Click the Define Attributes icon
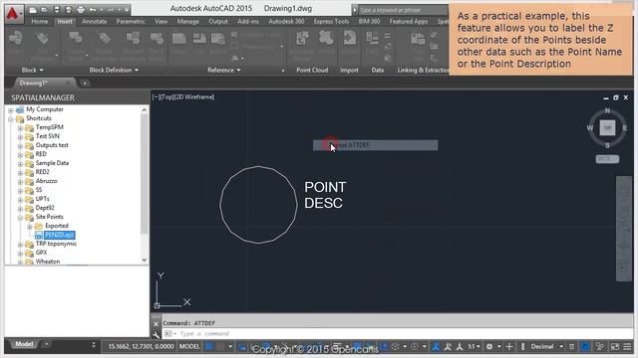Screen dimensions: 638x358 pyautogui.click(x=104, y=39)
